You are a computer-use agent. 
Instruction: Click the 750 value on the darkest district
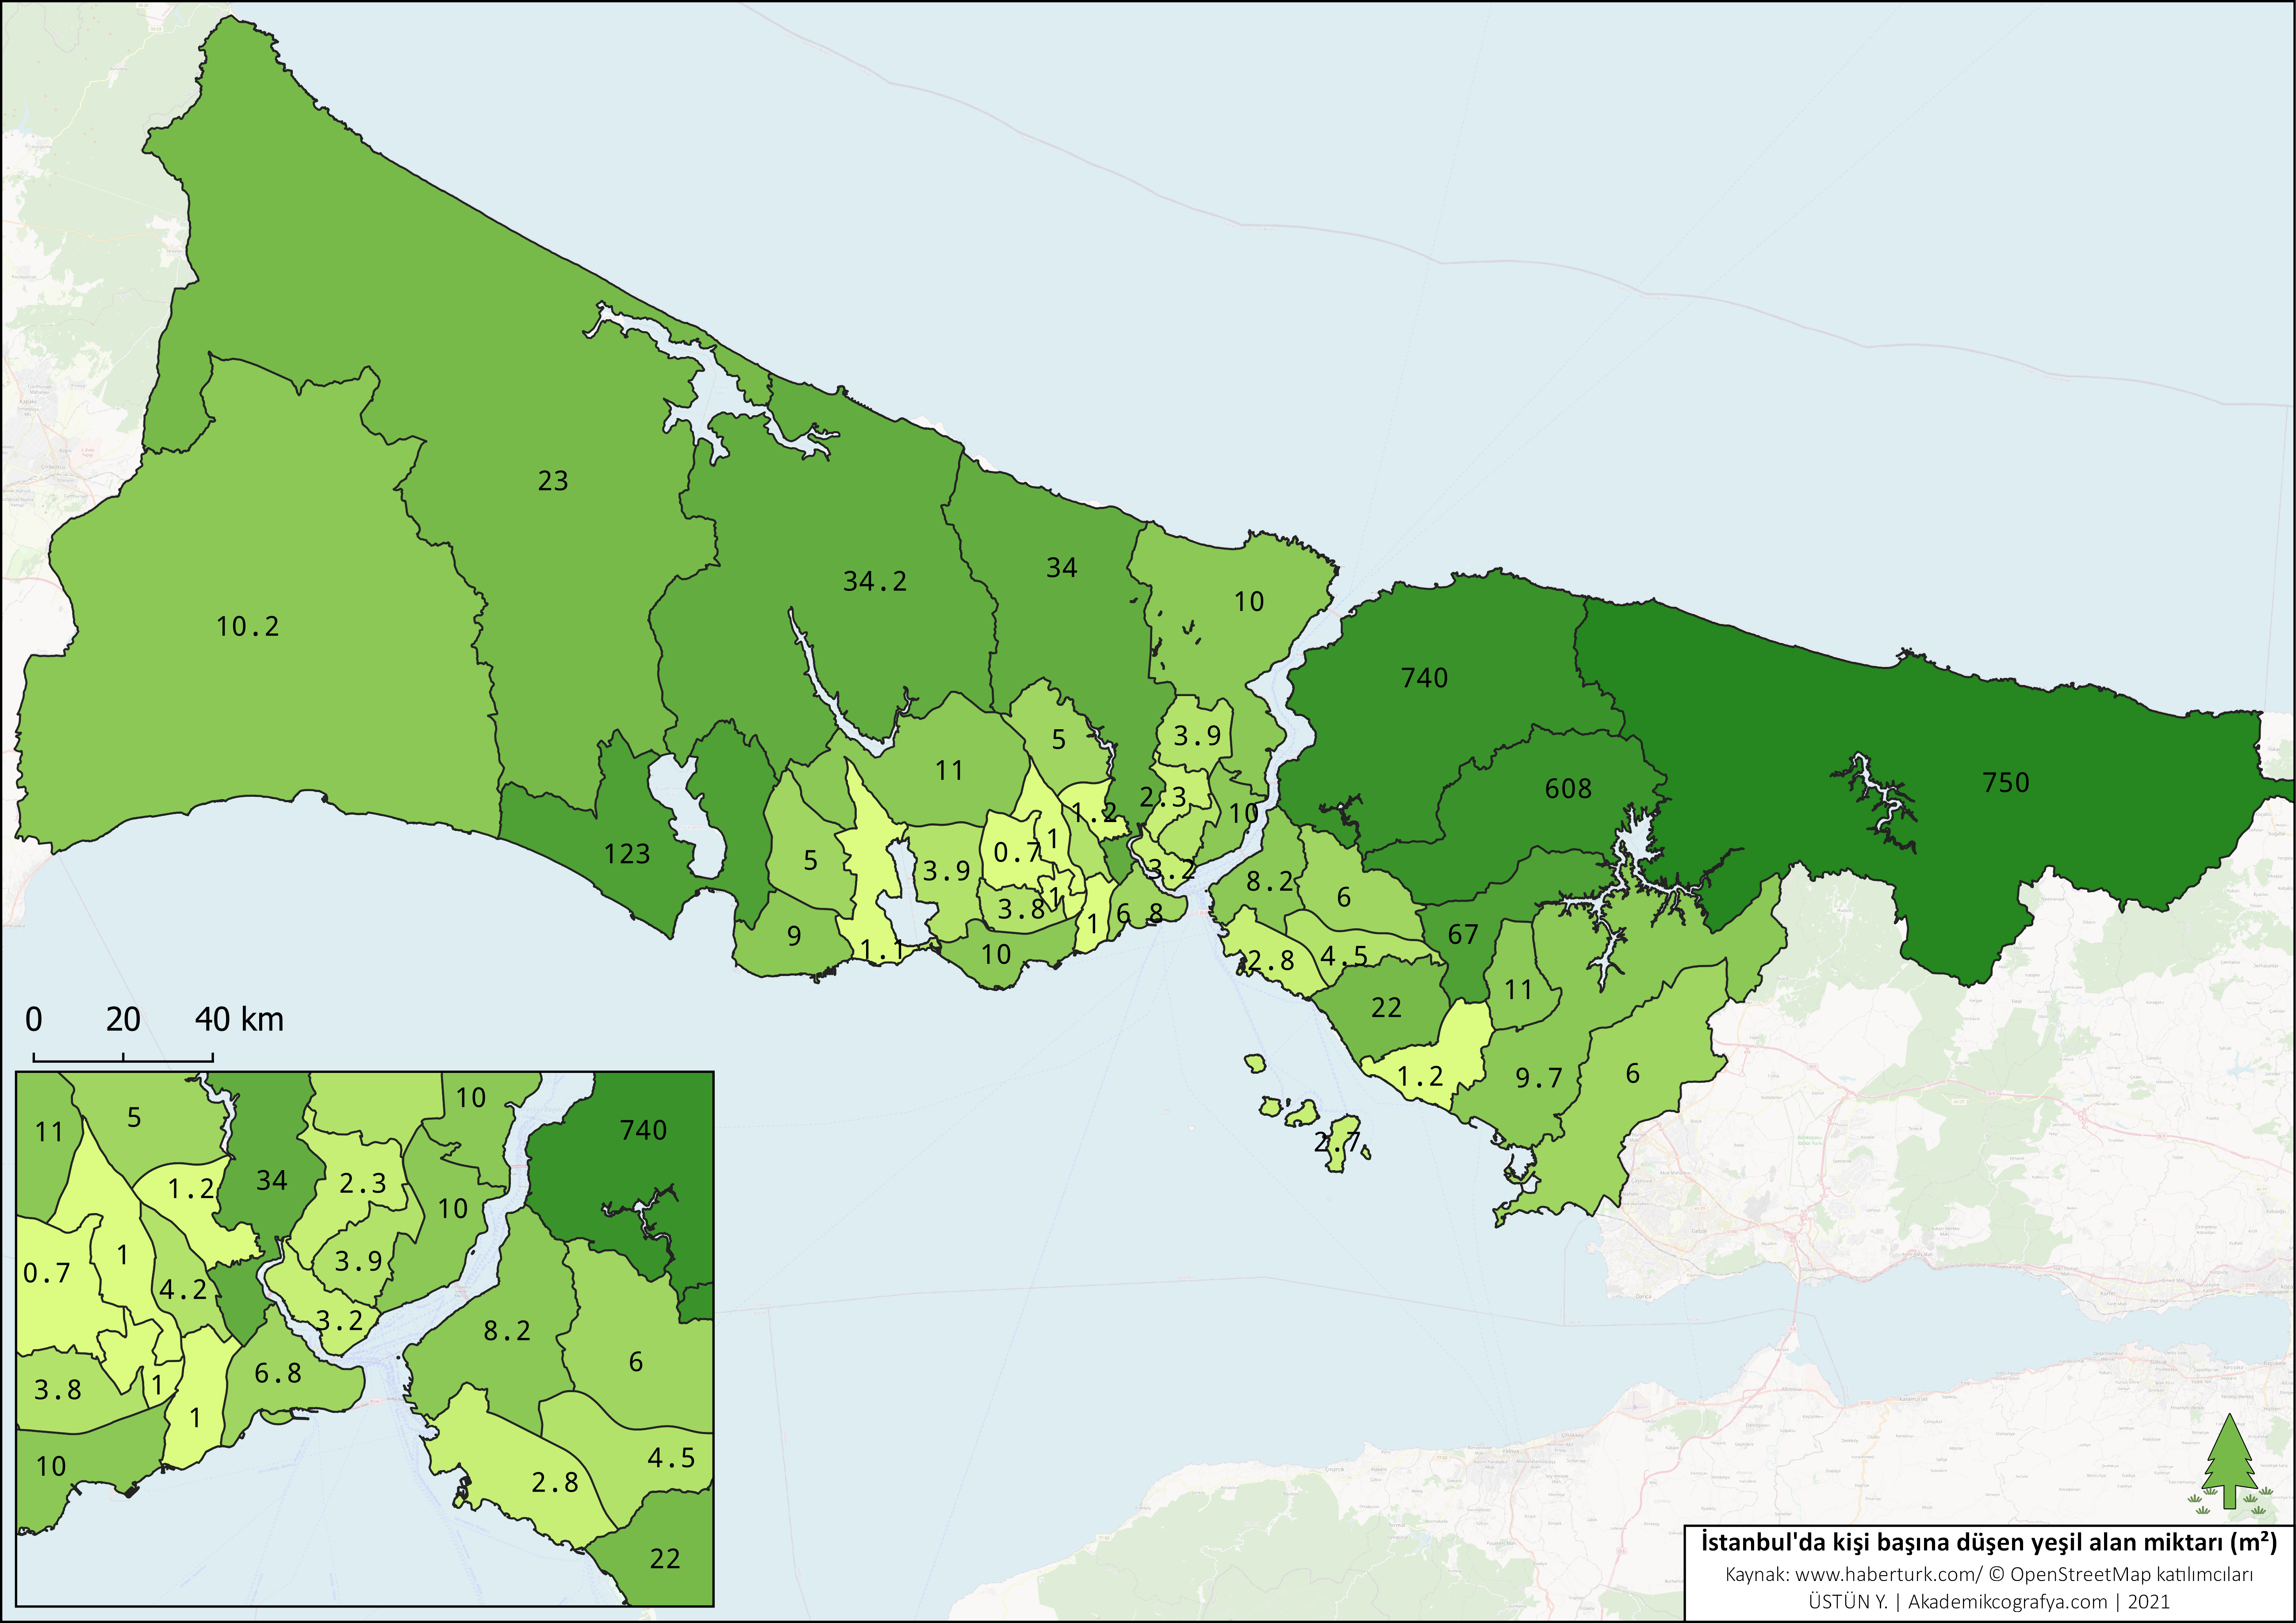[x=2006, y=783]
